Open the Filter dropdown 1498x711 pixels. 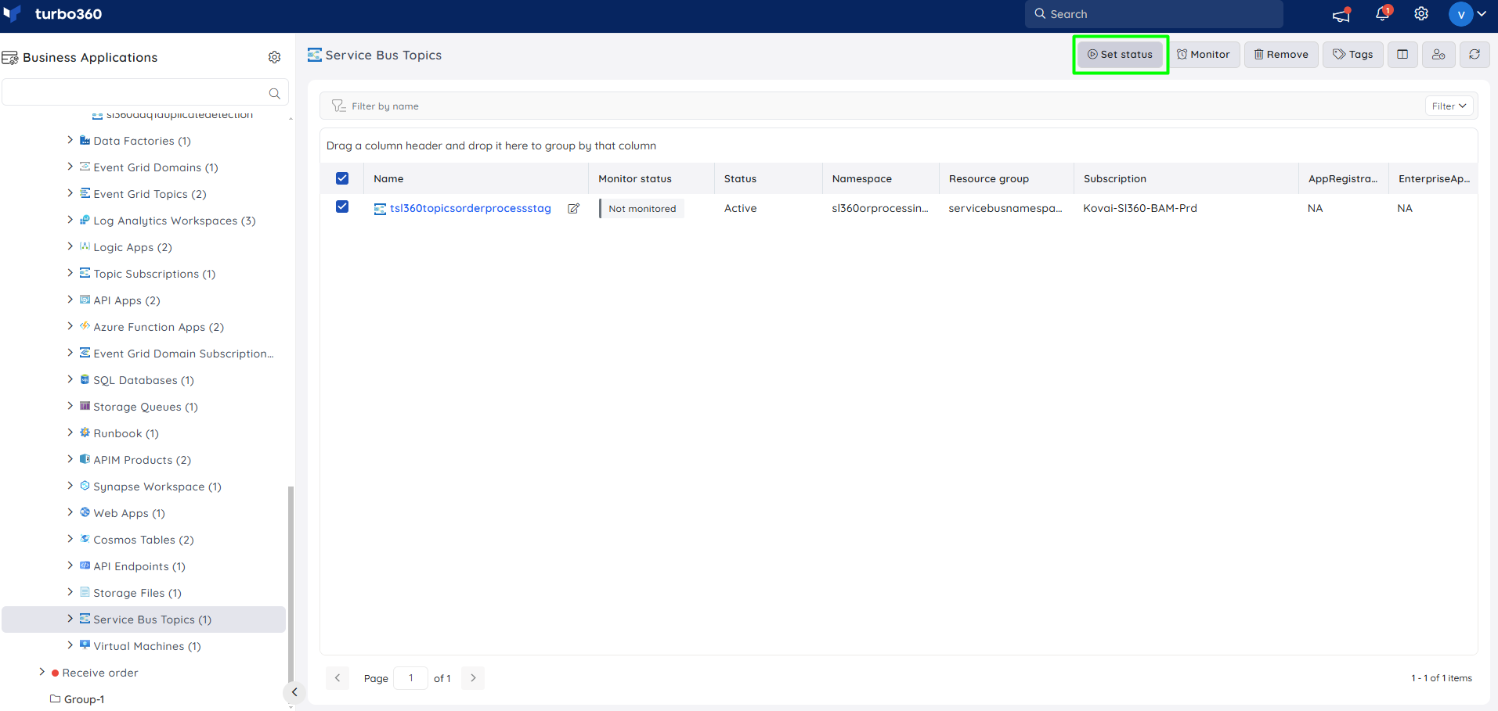click(1449, 106)
